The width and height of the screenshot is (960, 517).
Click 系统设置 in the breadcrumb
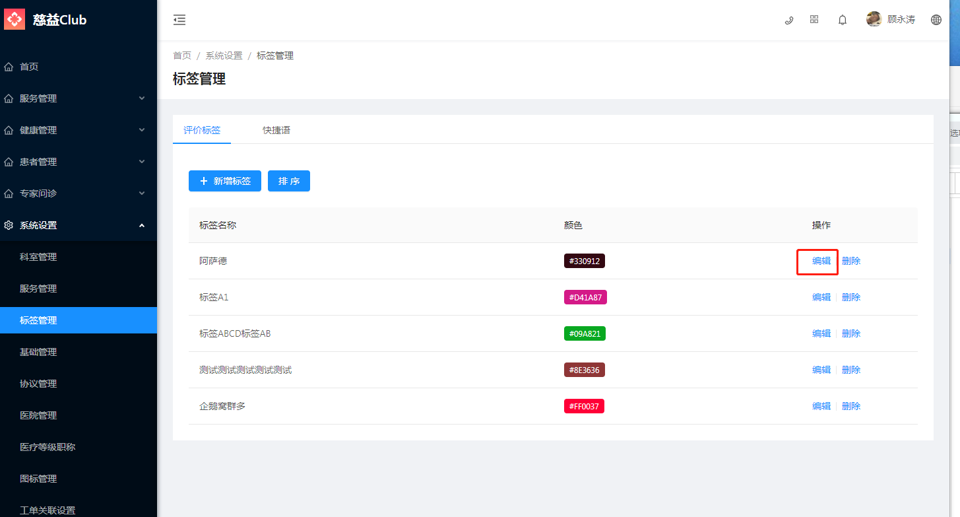tap(224, 55)
